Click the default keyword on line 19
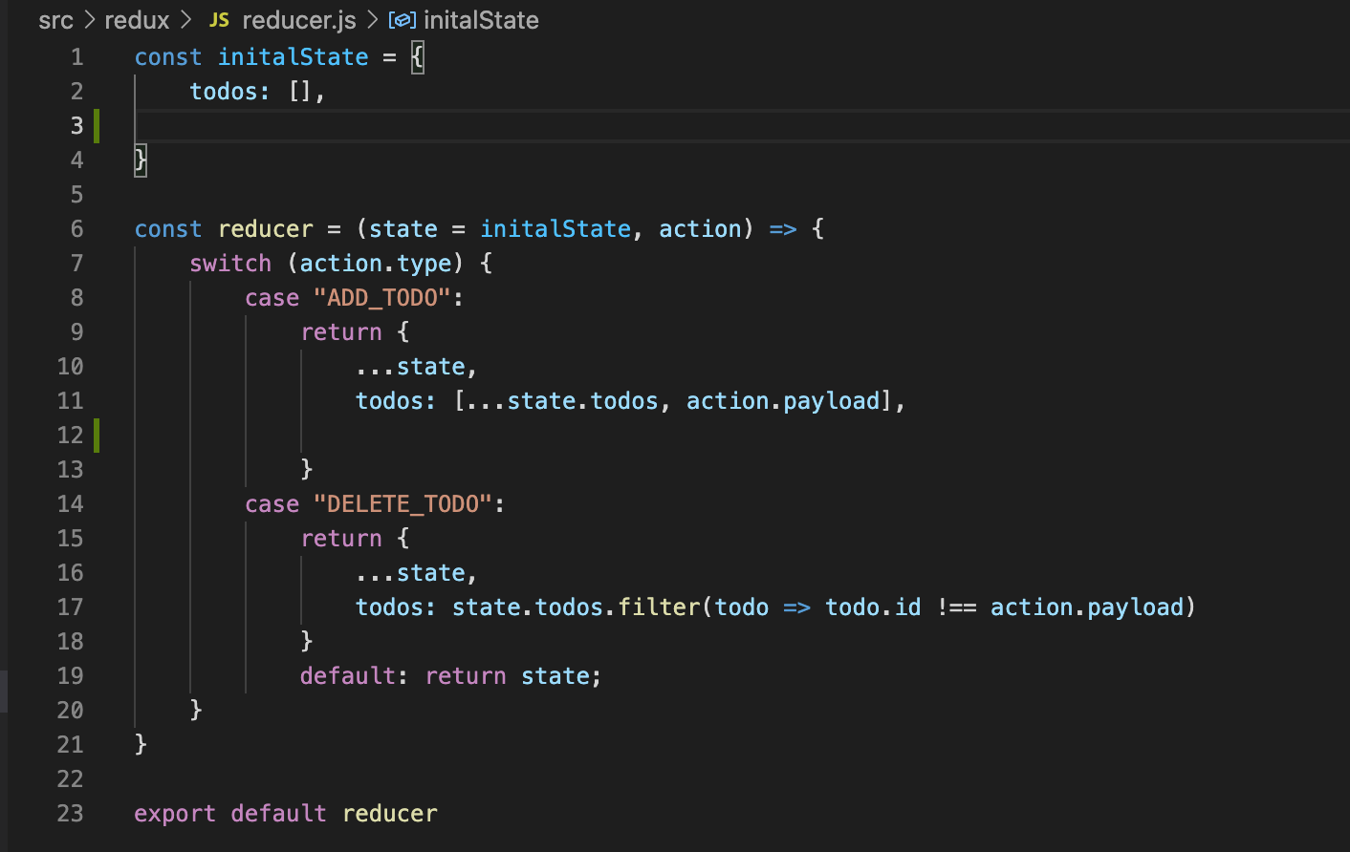The height and width of the screenshot is (852, 1350). (x=347, y=676)
